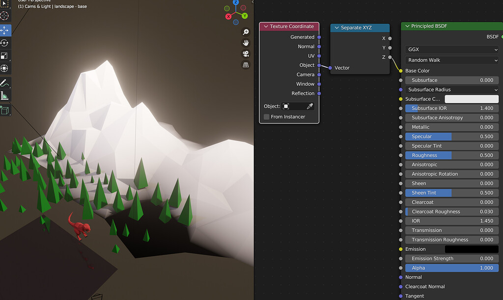This screenshot has height=300, width=503.
Task: Click the Anisotropic Rotation field
Action: pos(452,174)
